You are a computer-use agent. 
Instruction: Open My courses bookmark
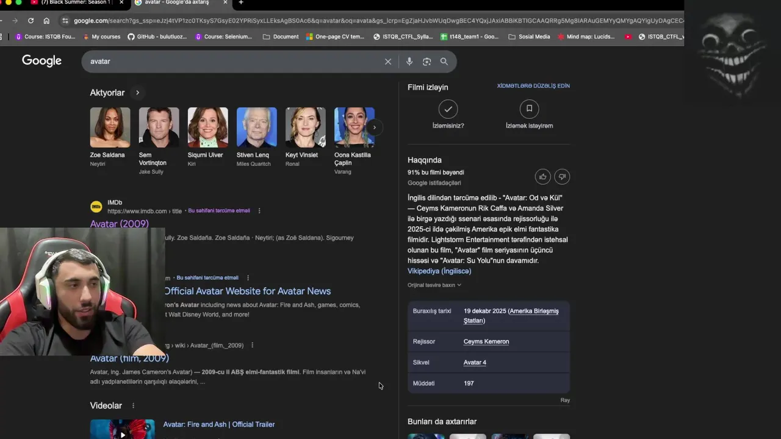[x=101, y=37]
